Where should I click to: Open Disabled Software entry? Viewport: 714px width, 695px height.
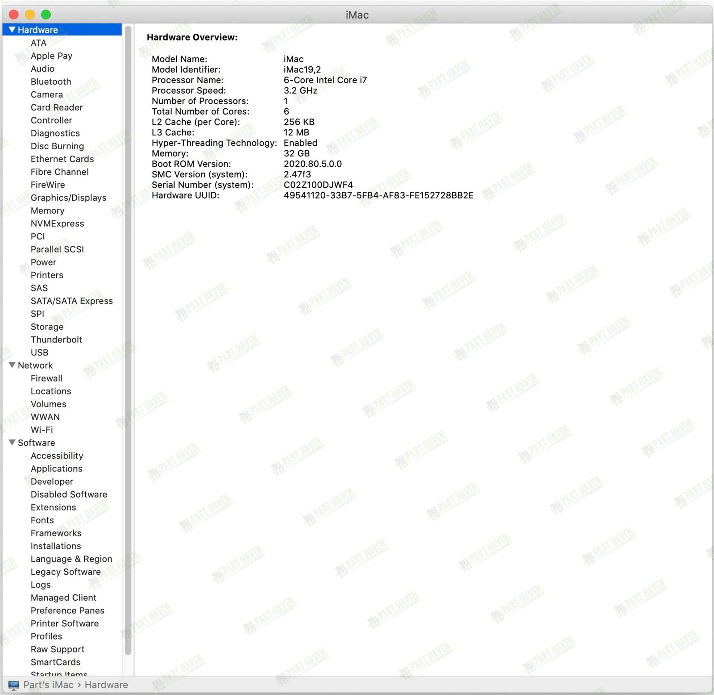[69, 495]
